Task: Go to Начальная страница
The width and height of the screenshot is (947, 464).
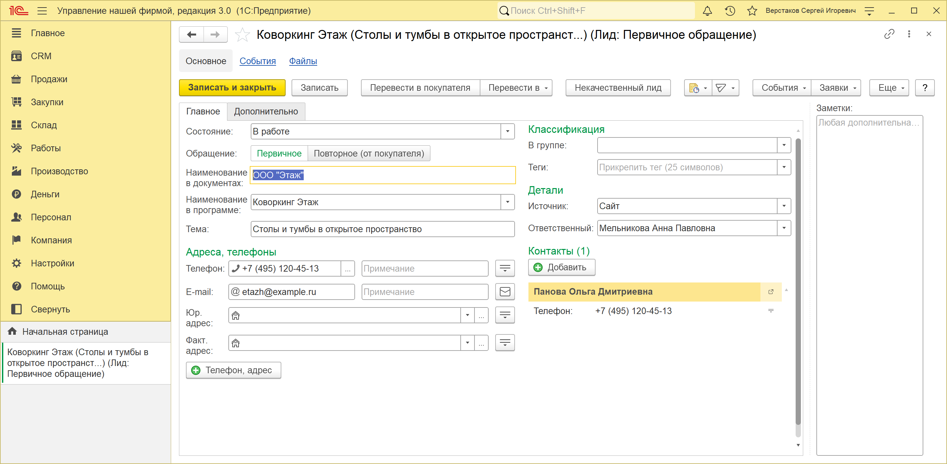Action: click(x=86, y=332)
